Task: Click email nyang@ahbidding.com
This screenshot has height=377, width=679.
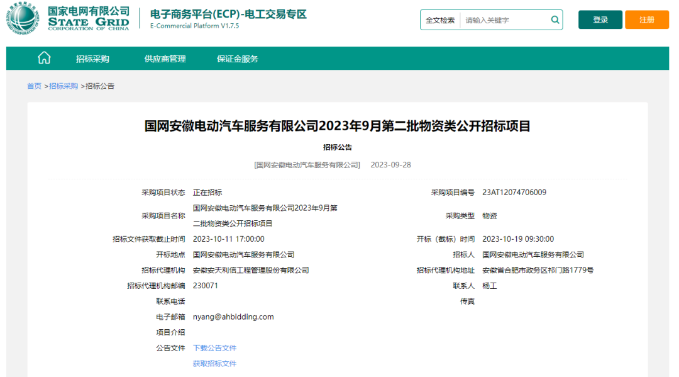Action: [233, 317]
